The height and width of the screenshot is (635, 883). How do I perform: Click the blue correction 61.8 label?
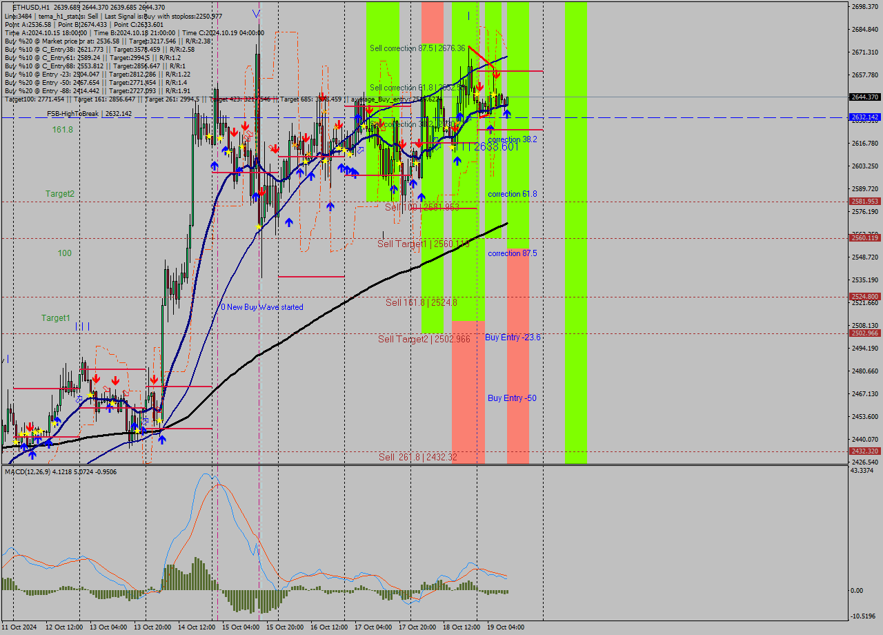coord(513,194)
